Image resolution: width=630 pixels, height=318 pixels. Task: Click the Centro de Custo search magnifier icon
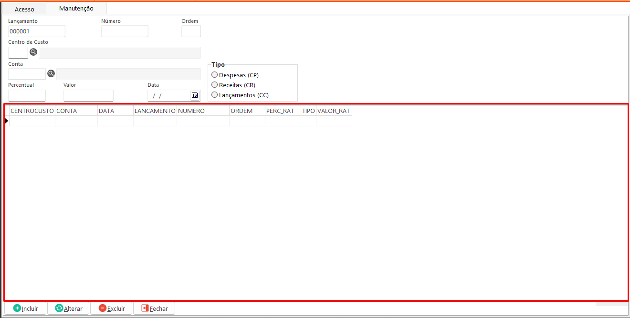tap(33, 52)
